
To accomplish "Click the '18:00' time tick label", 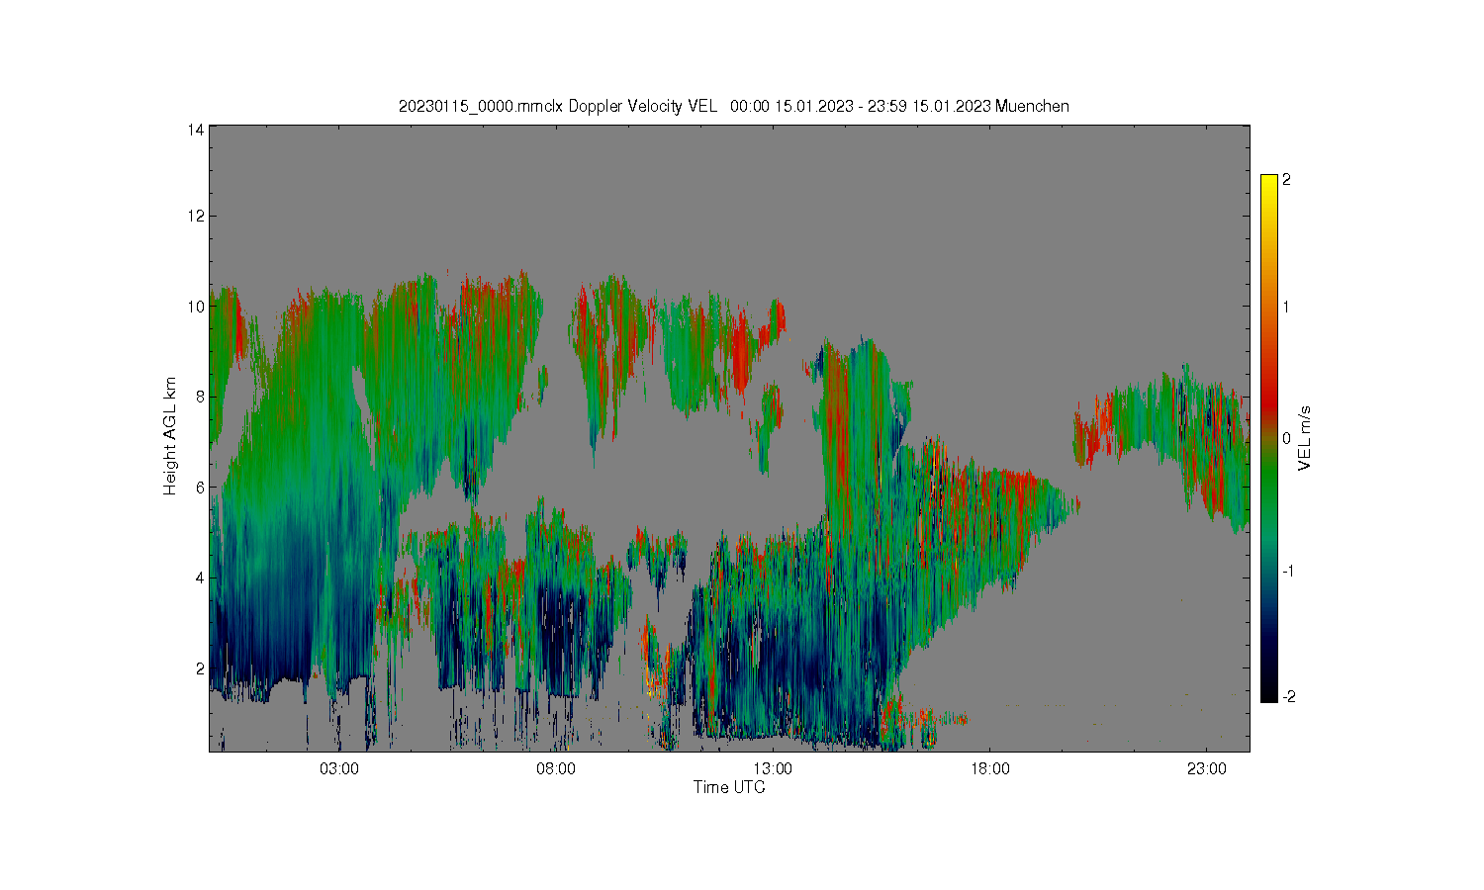I will point(989,768).
